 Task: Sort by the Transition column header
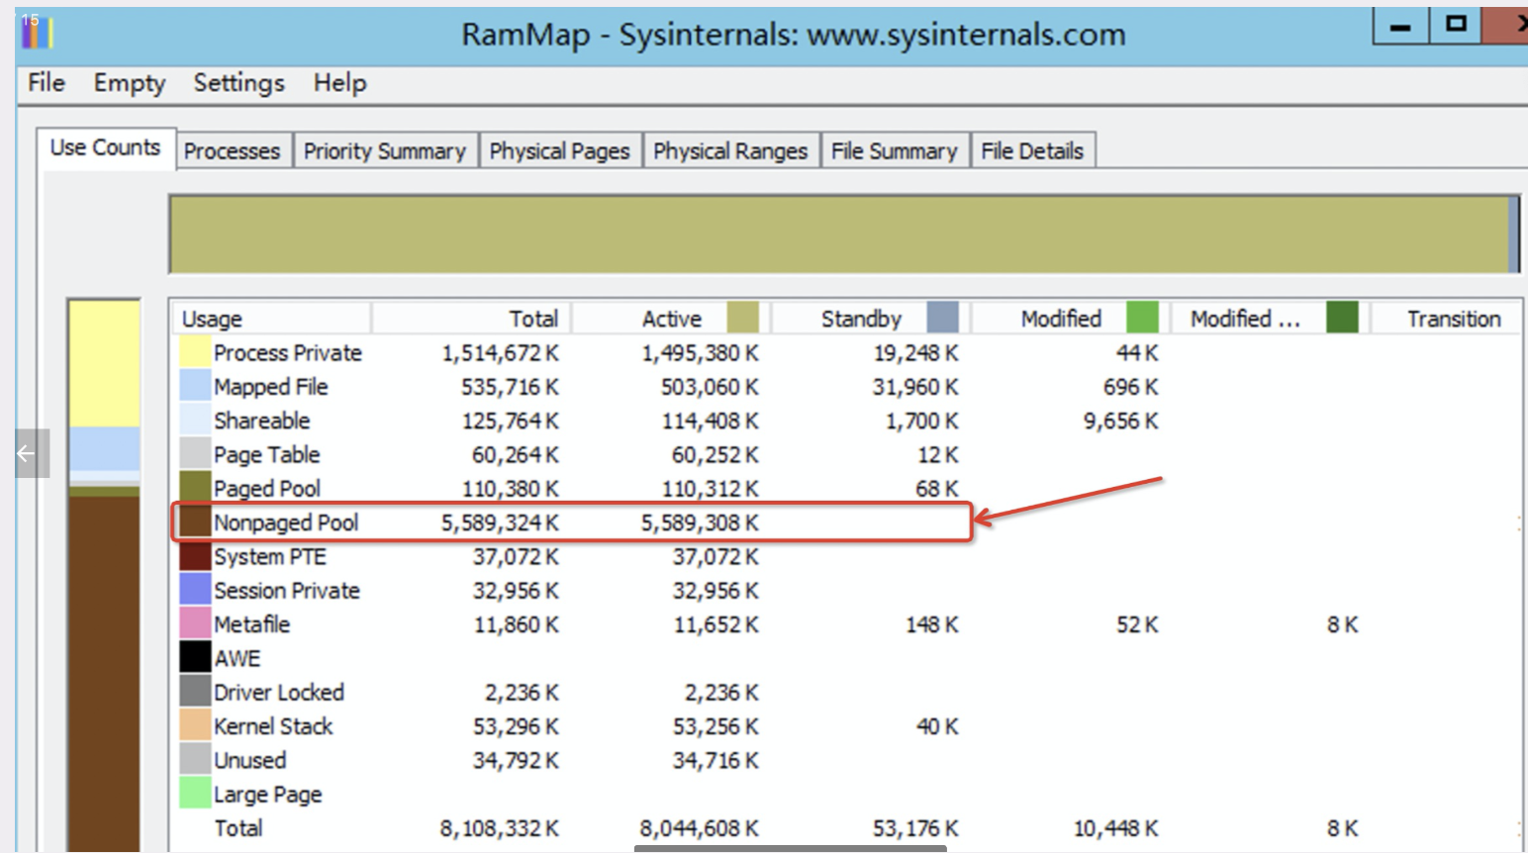coord(1446,319)
